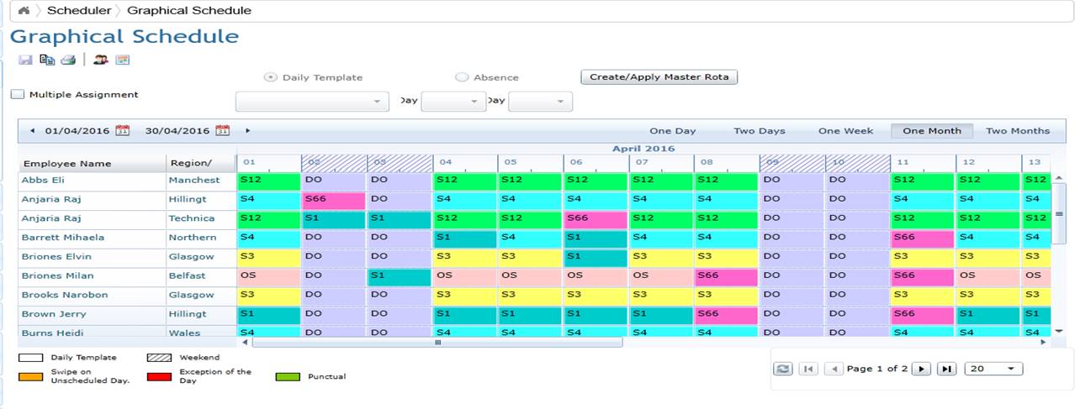Enable the Multiple Assignment checkbox
This screenshot has width=1075, height=409.
(x=18, y=95)
